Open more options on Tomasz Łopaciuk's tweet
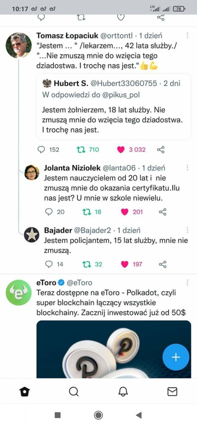 [187, 36]
